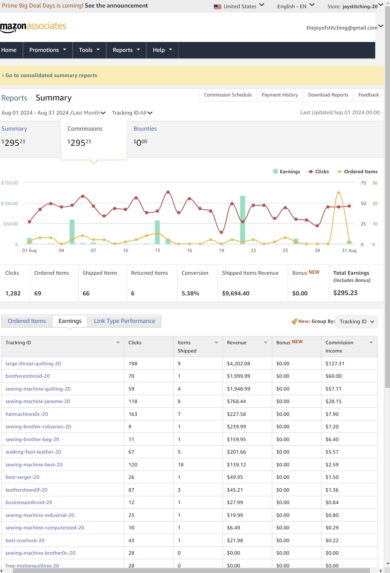The height and width of the screenshot is (573, 390).
Task: Open best-serger-20 tracking ID
Action: [x=22, y=477]
